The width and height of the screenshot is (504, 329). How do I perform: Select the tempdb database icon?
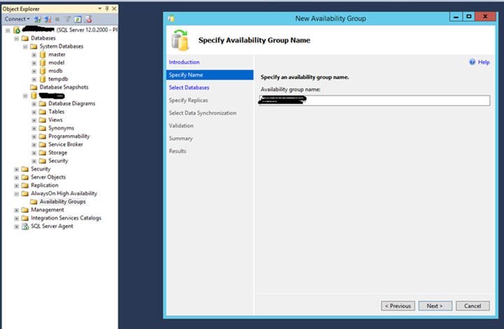coord(43,79)
